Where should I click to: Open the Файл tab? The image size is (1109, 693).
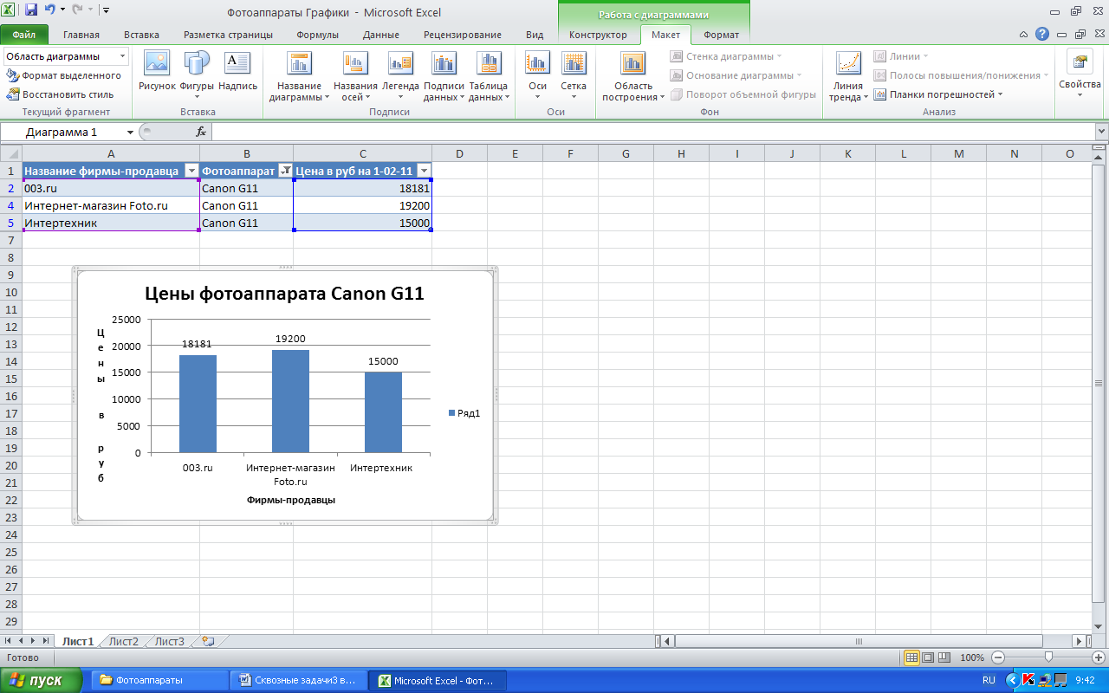click(24, 35)
